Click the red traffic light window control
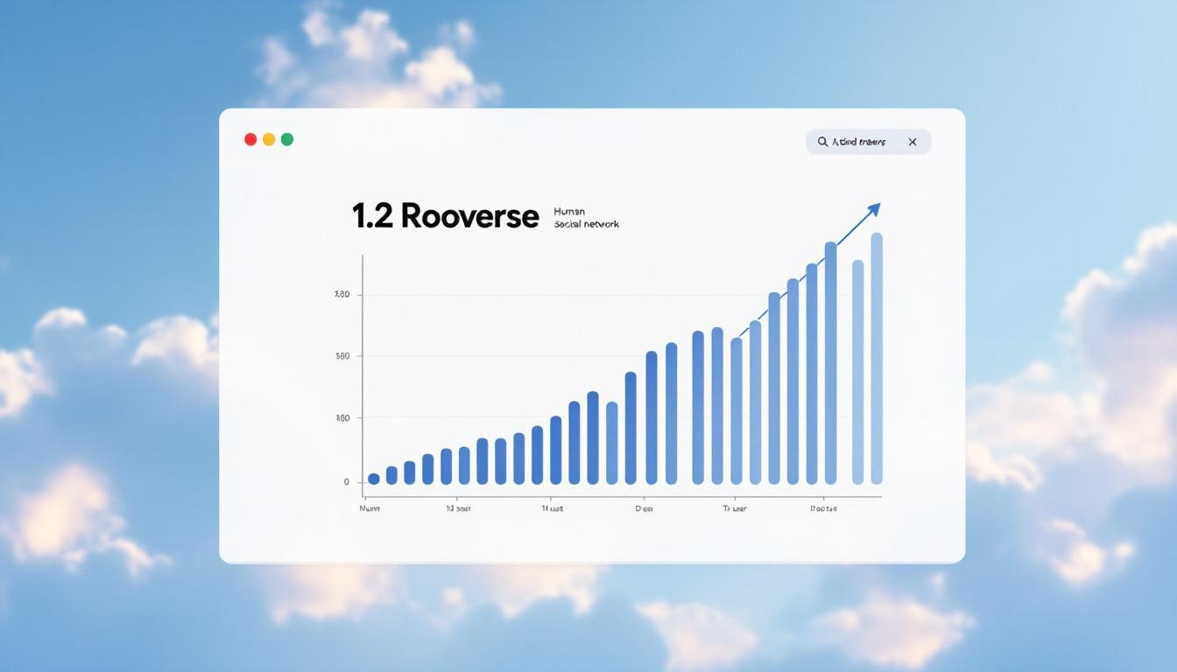 tap(250, 138)
